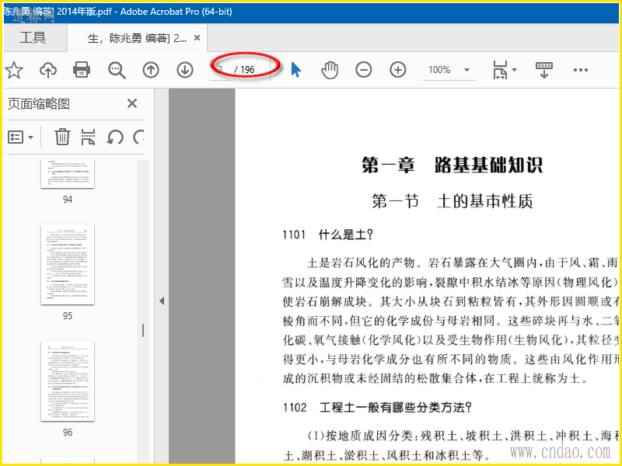
Task: Open the 100% zoom level dropdown
Action: [467, 70]
